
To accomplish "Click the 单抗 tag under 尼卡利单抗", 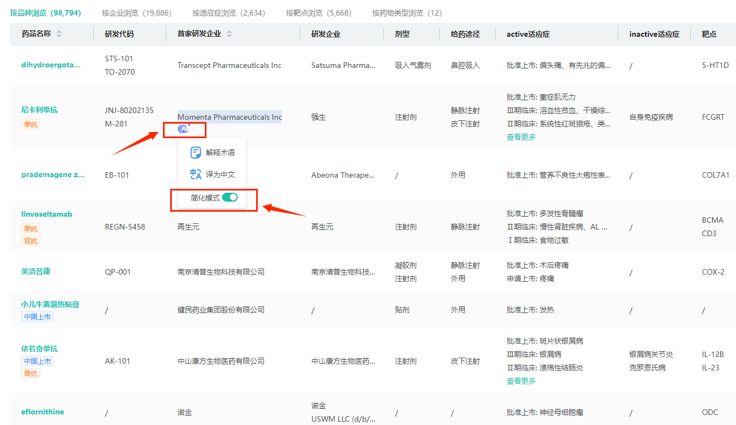I will click(31, 124).
